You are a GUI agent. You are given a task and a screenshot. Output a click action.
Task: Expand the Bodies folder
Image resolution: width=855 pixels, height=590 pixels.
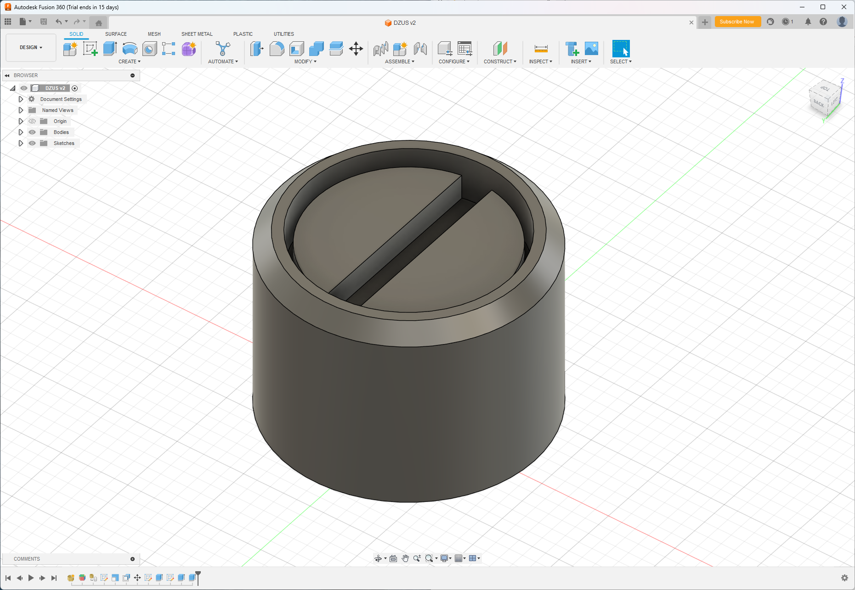21,132
